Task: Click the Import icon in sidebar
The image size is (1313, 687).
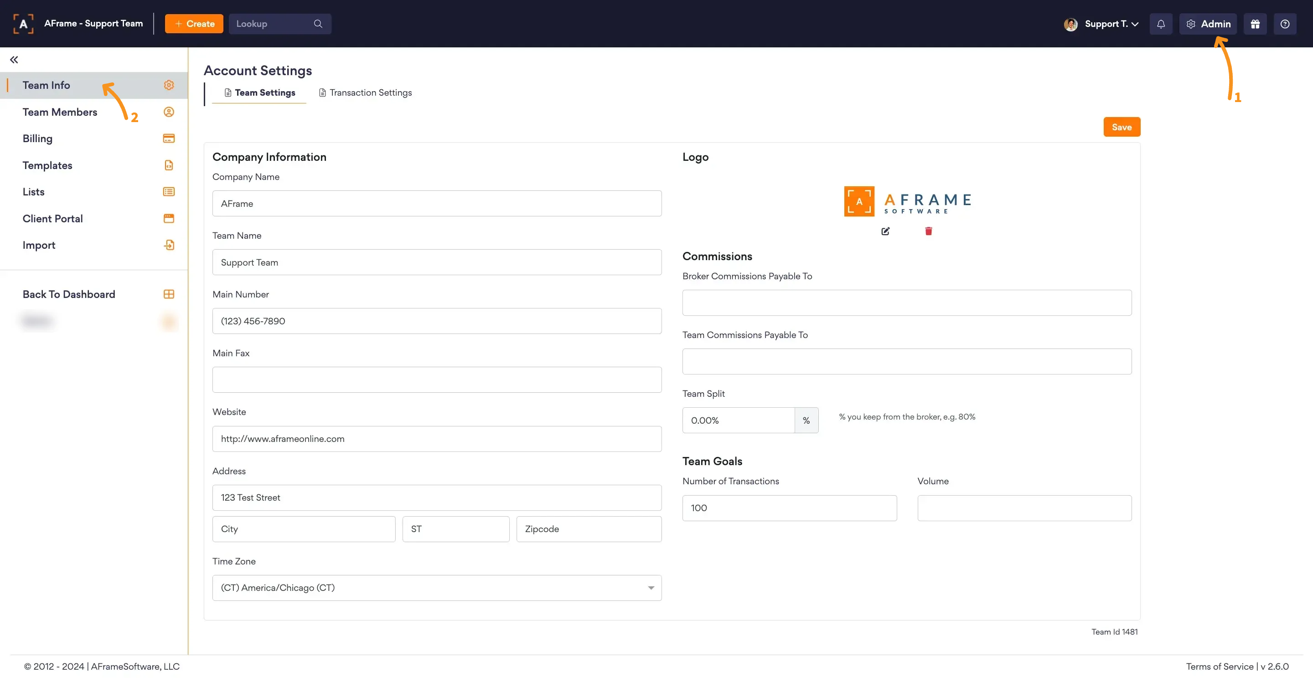Action: click(169, 245)
